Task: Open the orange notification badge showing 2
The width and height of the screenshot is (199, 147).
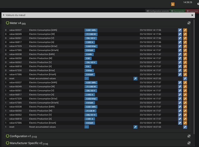Action: [173, 4]
